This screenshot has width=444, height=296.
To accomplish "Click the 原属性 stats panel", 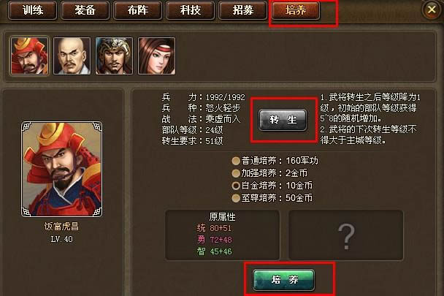I will coord(222,235).
